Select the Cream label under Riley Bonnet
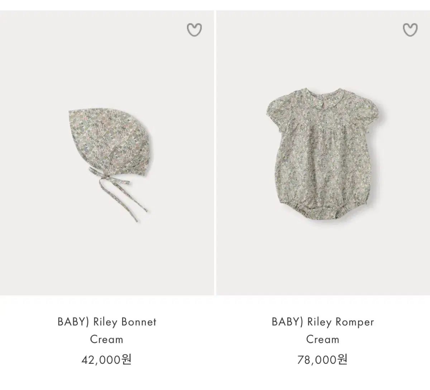 tap(106, 339)
